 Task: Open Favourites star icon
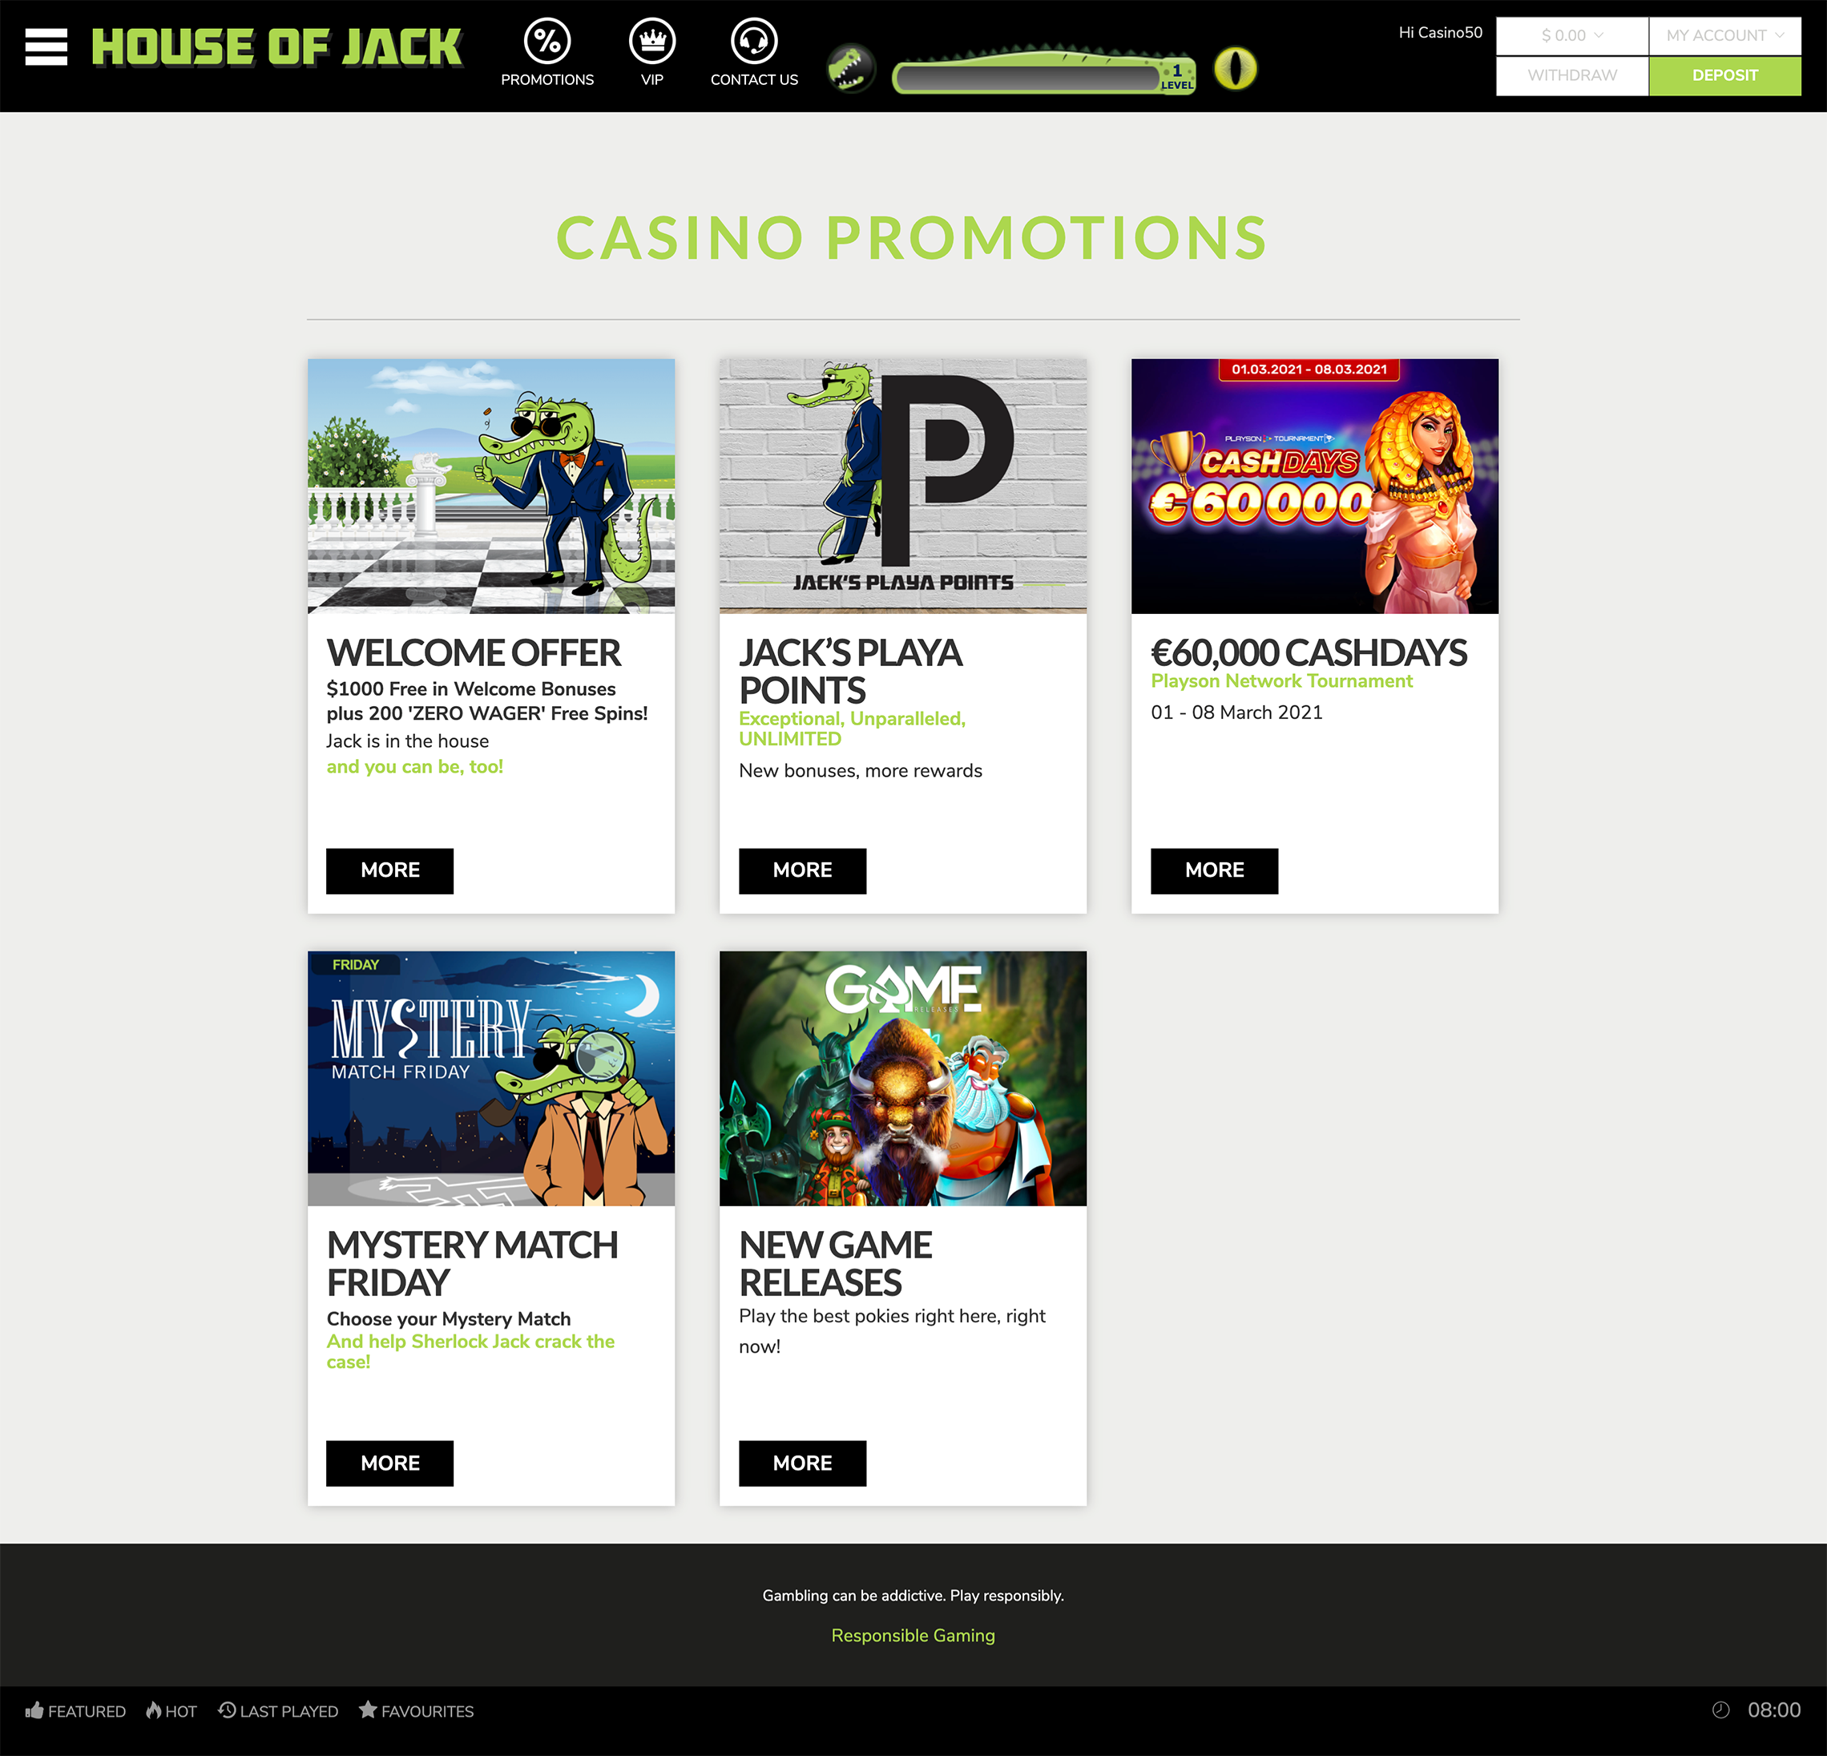[x=416, y=1710]
